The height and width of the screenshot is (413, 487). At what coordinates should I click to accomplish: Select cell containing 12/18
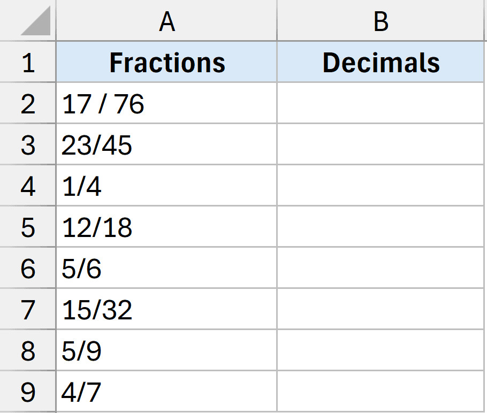[x=166, y=227]
